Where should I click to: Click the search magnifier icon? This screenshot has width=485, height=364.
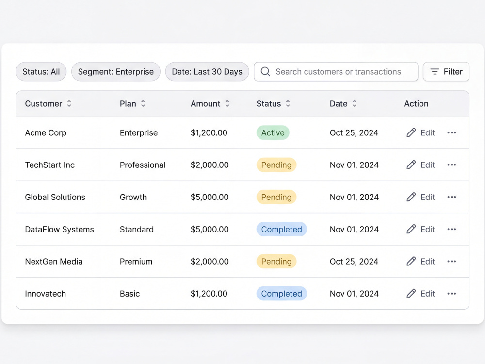pos(265,71)
